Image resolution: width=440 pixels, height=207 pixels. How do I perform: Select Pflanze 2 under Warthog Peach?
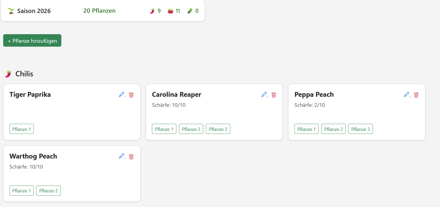point(49,191)
